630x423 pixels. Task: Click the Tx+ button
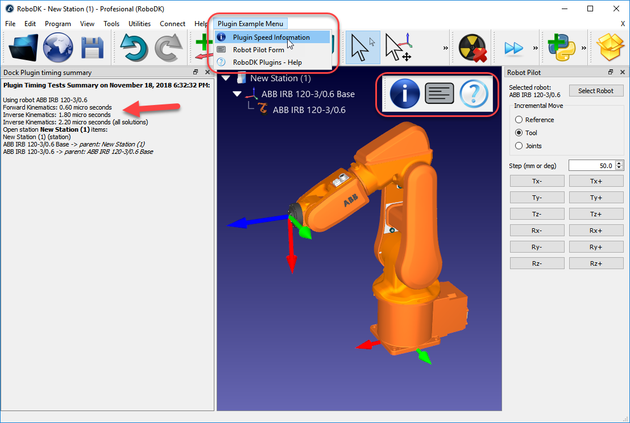click(x=596, y=181)
